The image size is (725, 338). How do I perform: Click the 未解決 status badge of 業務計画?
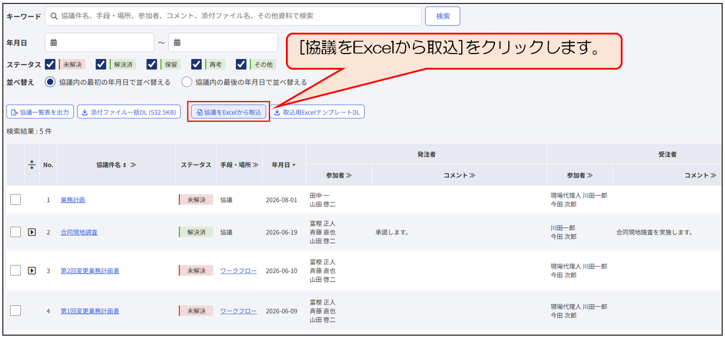coord(196,200)
